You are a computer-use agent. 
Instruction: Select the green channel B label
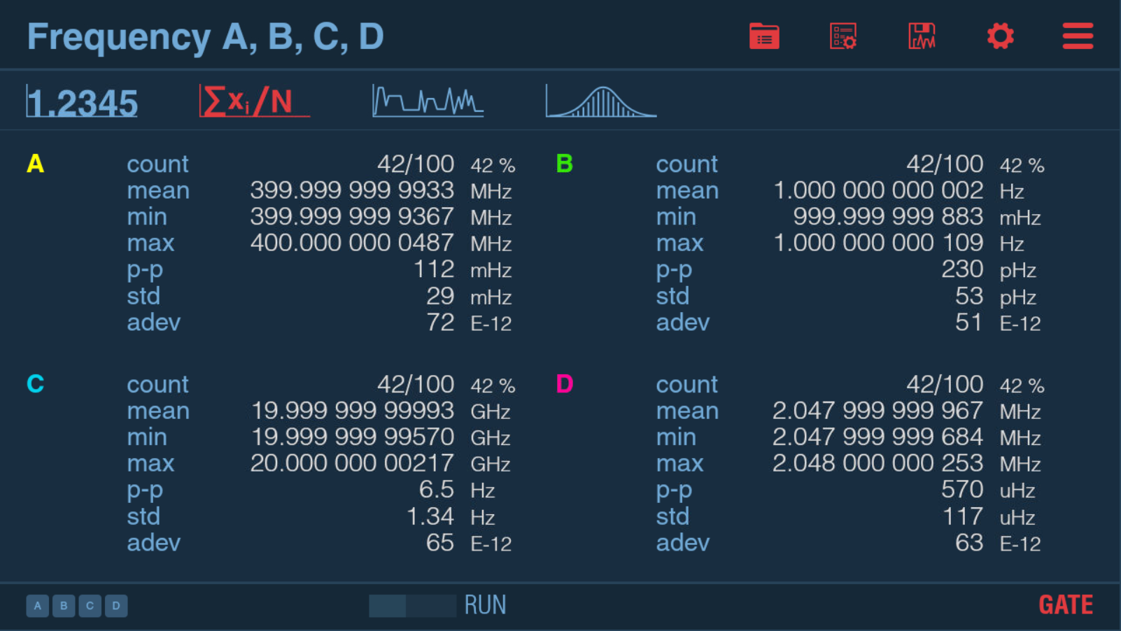[565, 164]
